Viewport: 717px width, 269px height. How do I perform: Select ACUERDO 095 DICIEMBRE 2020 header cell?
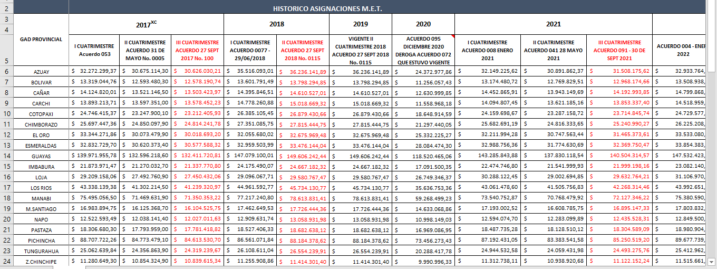(x=423, y=50)
